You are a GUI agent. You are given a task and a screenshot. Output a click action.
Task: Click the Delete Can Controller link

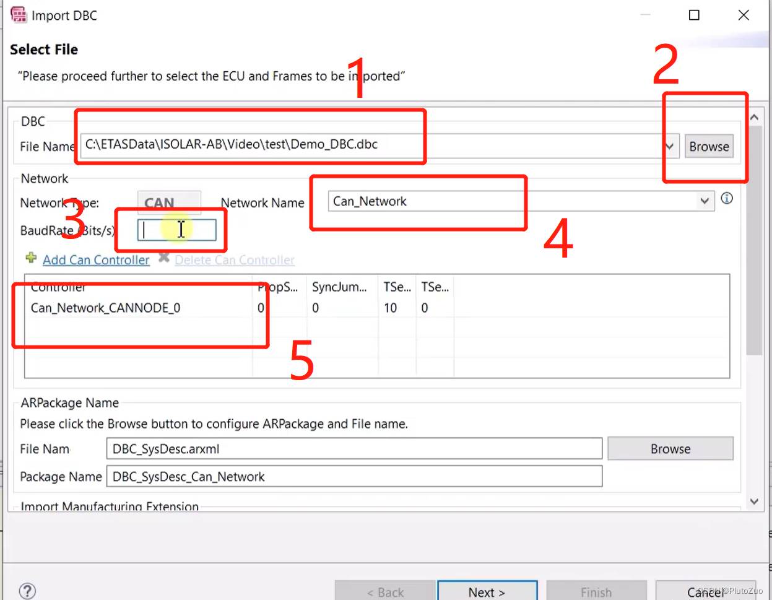[x=235, y=260]
